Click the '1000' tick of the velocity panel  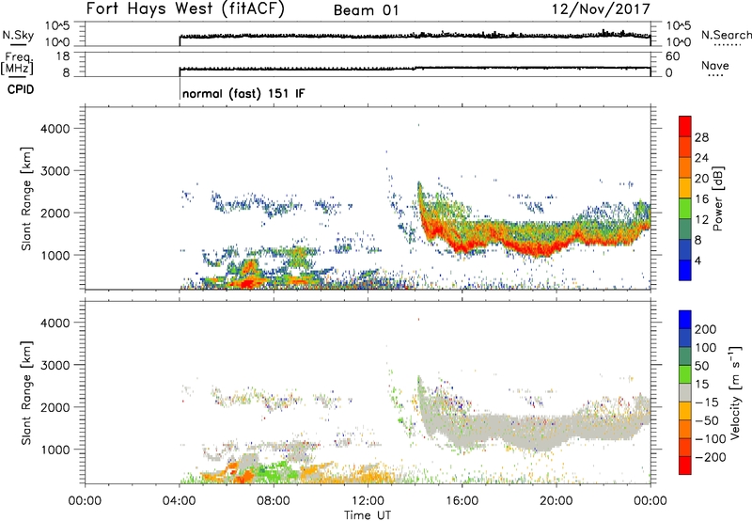pyautogui.click(x=55, y=450)
